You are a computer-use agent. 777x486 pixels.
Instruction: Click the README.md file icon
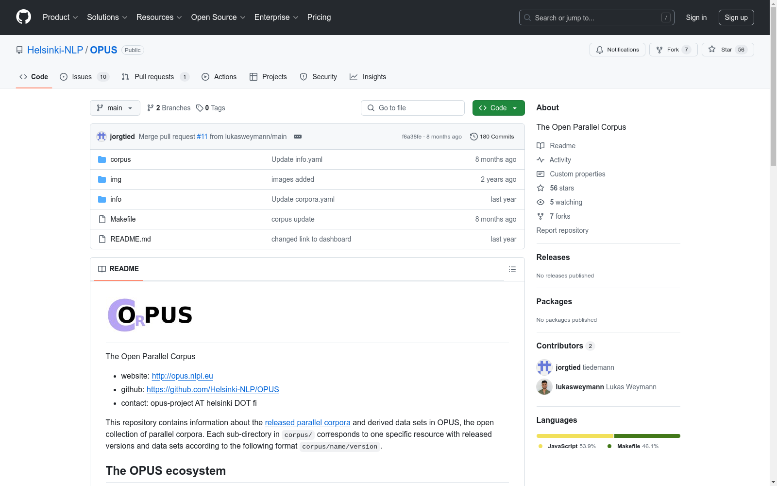[x=102, y=239]
